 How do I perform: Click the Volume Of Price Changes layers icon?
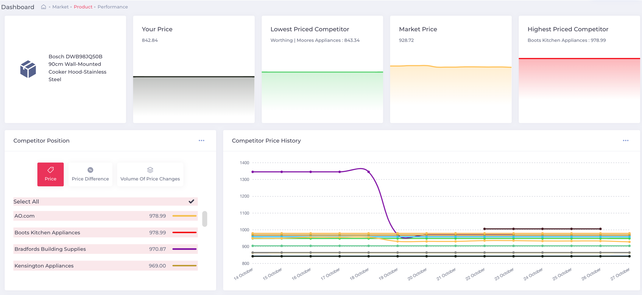[150, 170]
